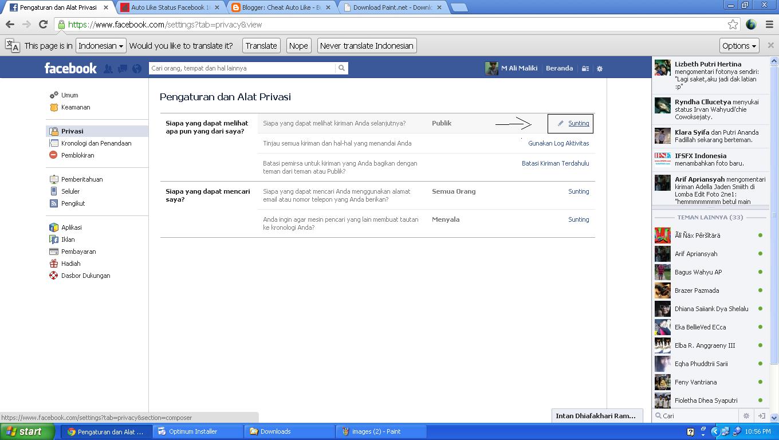779x440 pixels.
Task: Click the new tab button
Action: [459, 7]
